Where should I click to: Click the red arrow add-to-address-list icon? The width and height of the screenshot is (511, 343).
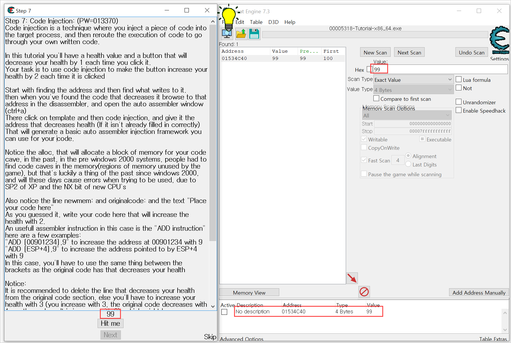[x=352, y=278]
